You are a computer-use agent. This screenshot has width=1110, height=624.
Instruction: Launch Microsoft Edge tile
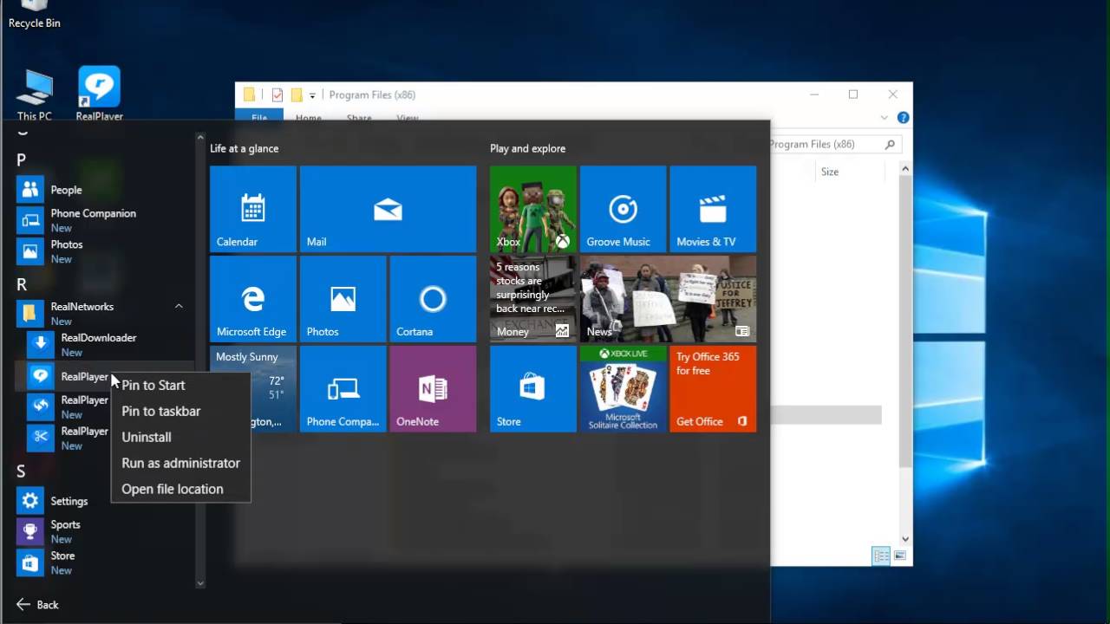click(x=252, y=299)
